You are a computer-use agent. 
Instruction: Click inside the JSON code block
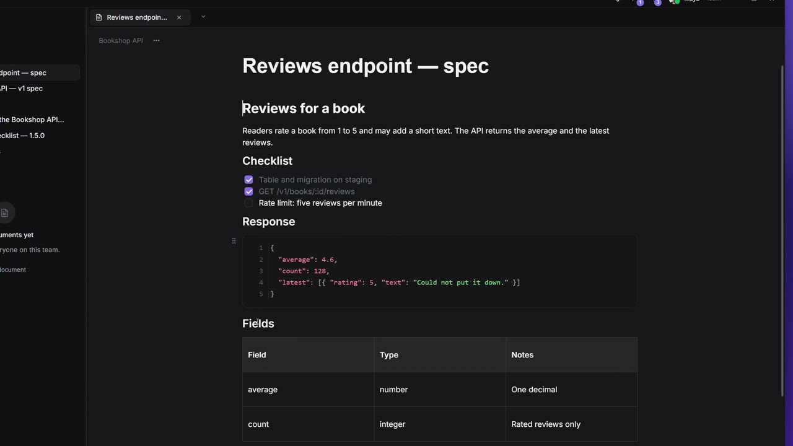pos(440,271)
